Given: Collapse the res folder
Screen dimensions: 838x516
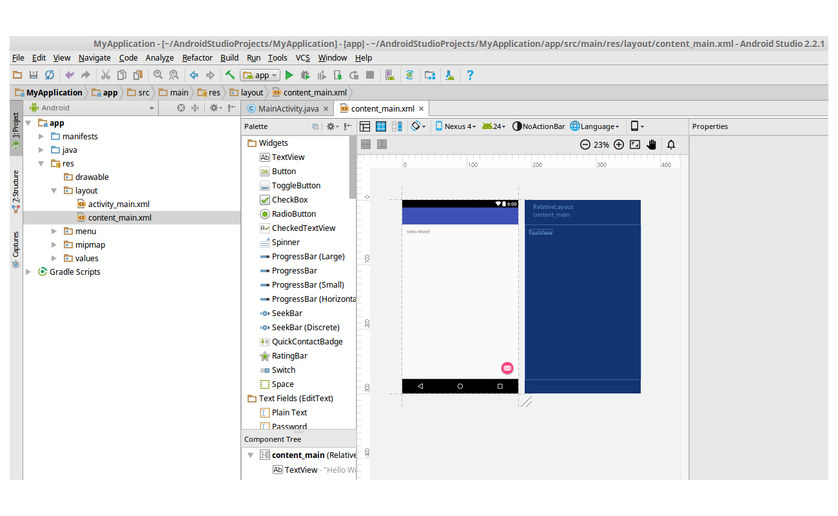Looking at the screenshot, I should point(41,163).
